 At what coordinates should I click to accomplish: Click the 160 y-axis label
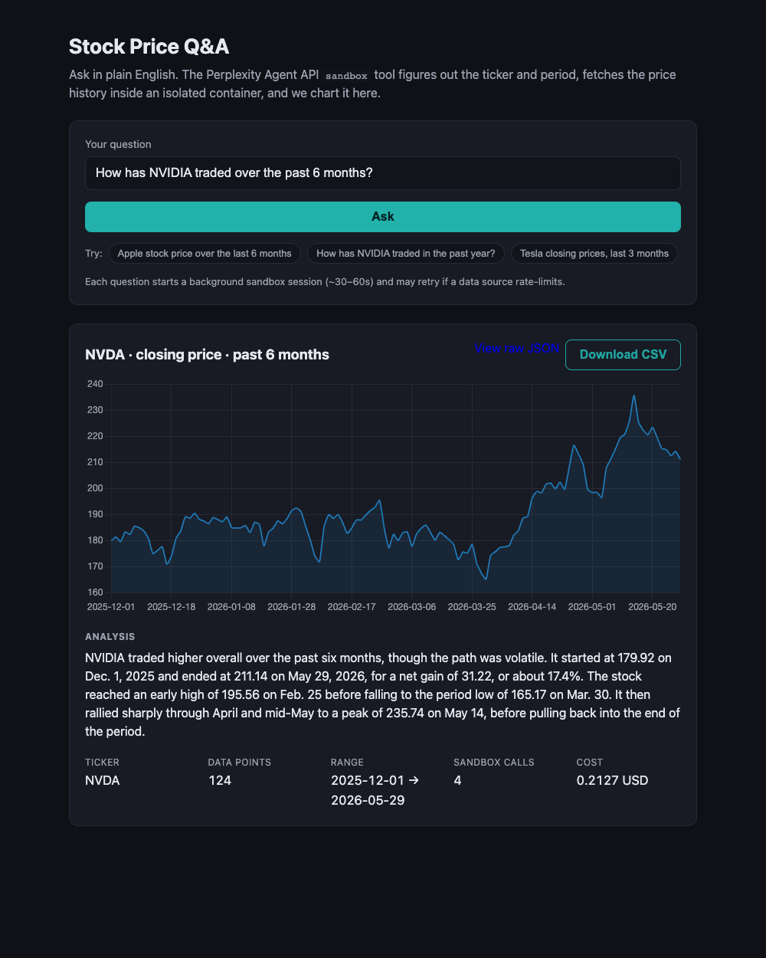pyautogui.click(x=94, y=592)
